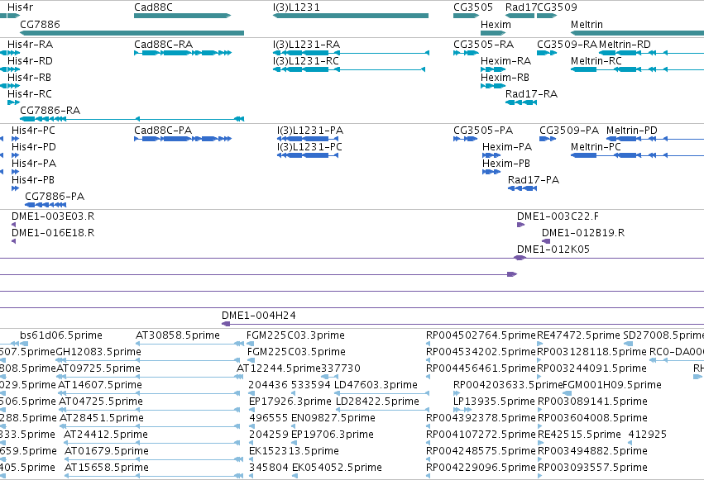Open transcript l(3)L1231-RA label

coord(307,45)
